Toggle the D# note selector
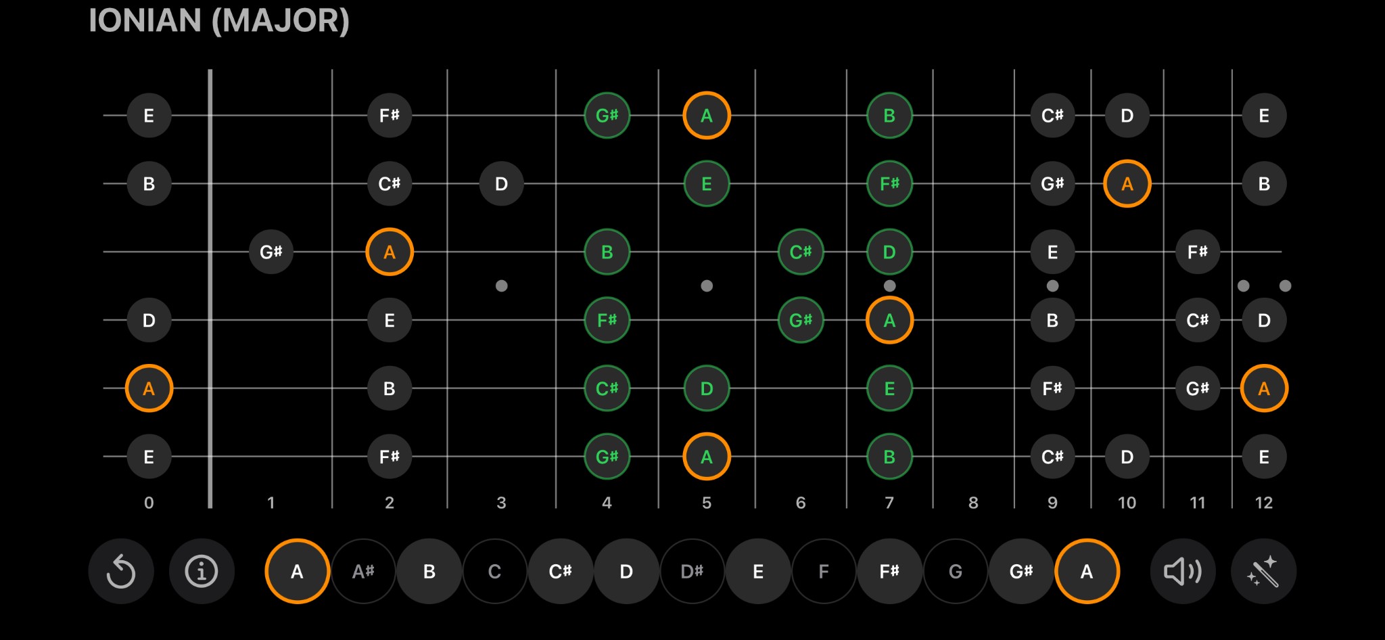 pyautogui.click(x=692, y=570)
